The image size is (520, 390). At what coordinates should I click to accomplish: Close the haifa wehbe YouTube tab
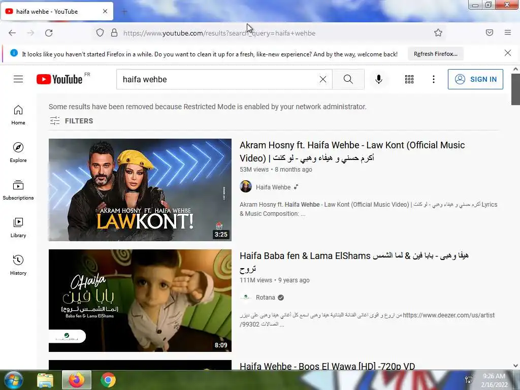(105, 11)
